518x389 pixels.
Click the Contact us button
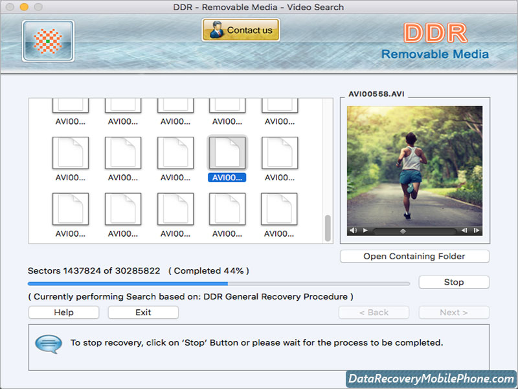(241, 30)
